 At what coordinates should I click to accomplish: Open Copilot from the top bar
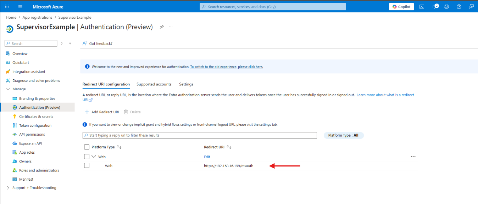tap(401, 7)
